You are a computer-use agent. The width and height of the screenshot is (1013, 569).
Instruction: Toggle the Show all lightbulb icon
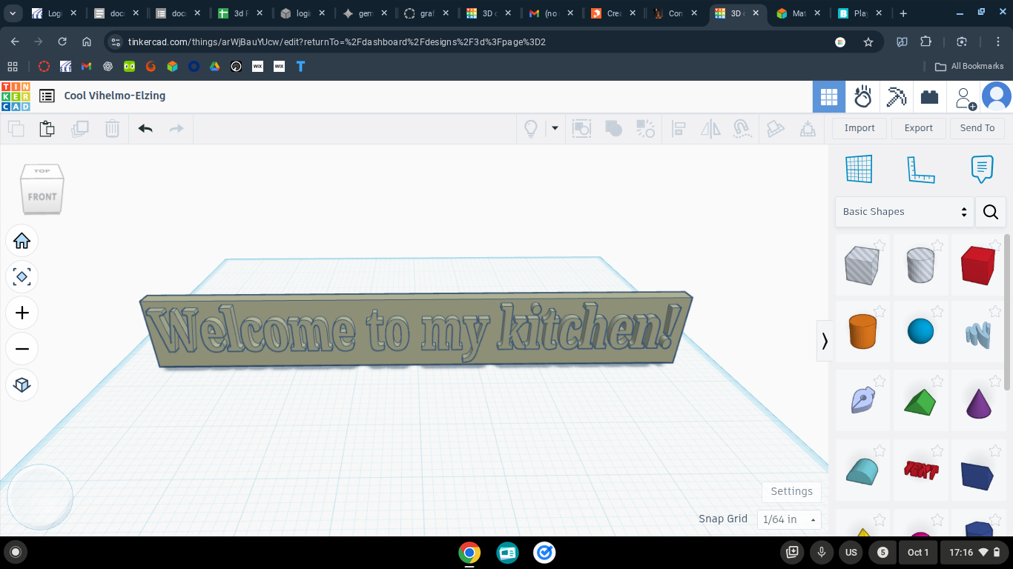pyautogui.click(x=531, y=128)
